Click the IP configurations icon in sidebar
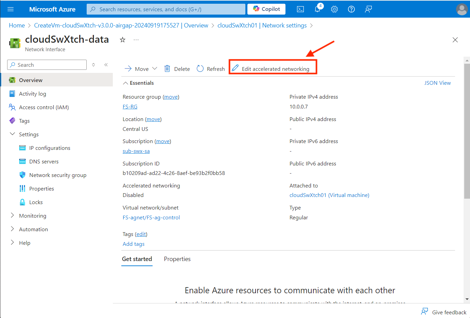470x318 pixels. pos(22,148)
